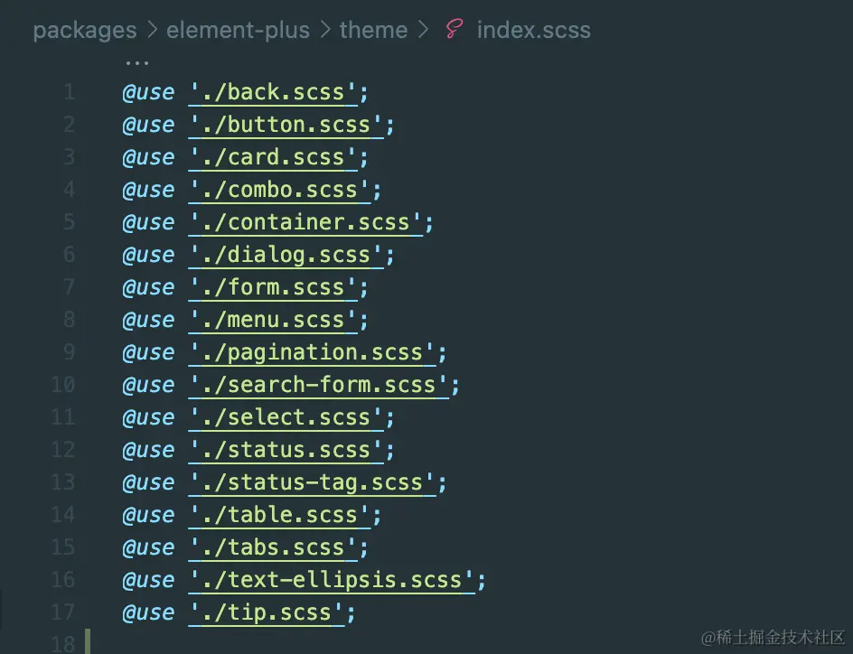853x654 pixels.
Task: Click line number 5 in the gutter
Action: click(69, 222)
